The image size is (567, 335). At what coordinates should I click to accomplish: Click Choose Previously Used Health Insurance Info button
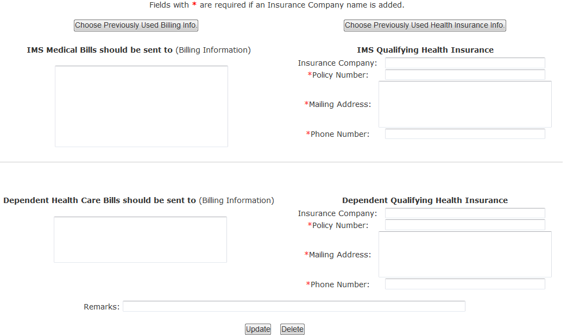(x=425, y=26)
